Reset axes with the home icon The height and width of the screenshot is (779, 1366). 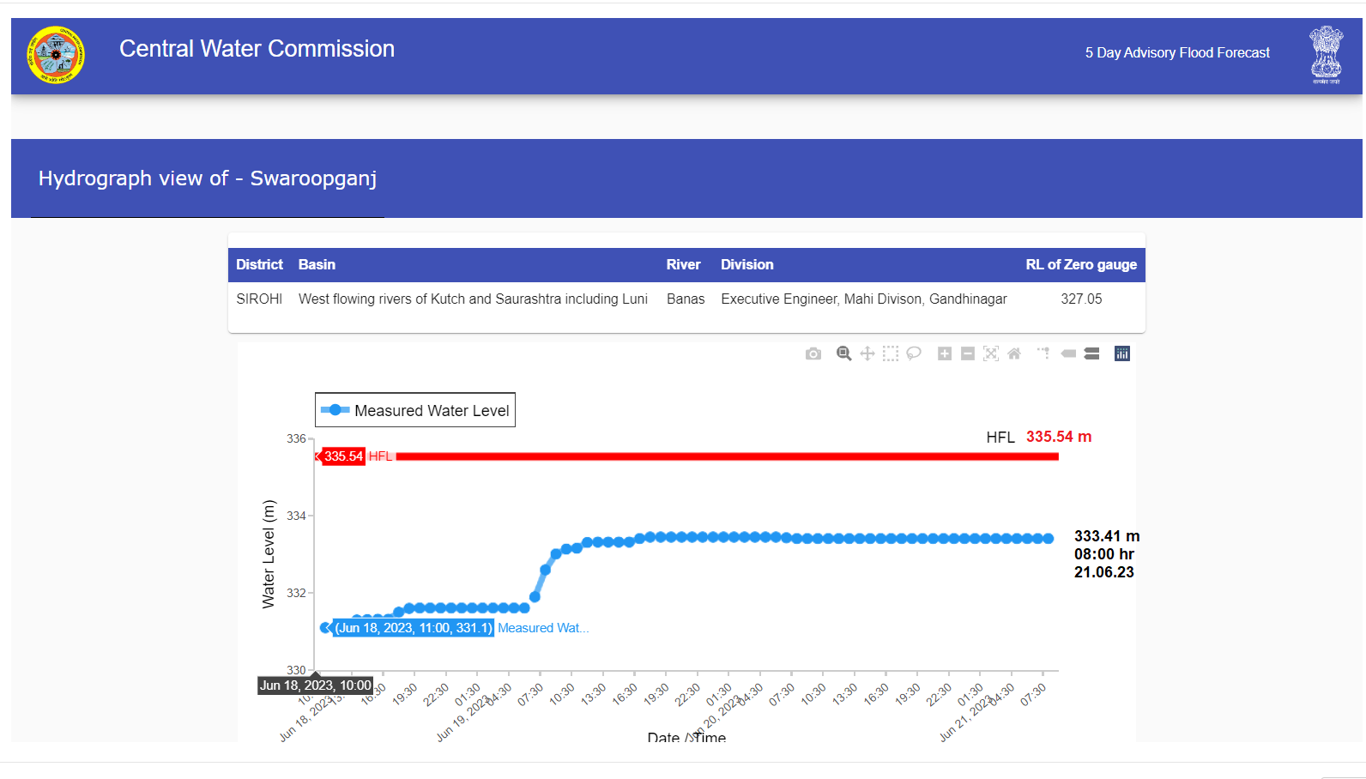(1014, 353)
